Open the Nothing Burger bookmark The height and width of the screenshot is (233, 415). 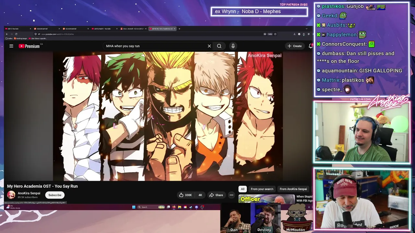point(20,39)
